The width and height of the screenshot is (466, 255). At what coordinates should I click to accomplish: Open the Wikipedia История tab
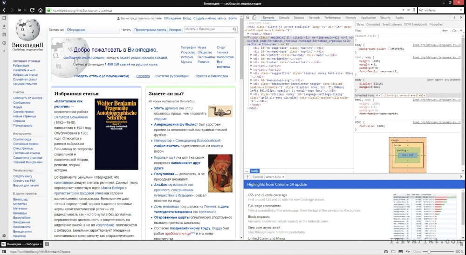coord(175,30)
